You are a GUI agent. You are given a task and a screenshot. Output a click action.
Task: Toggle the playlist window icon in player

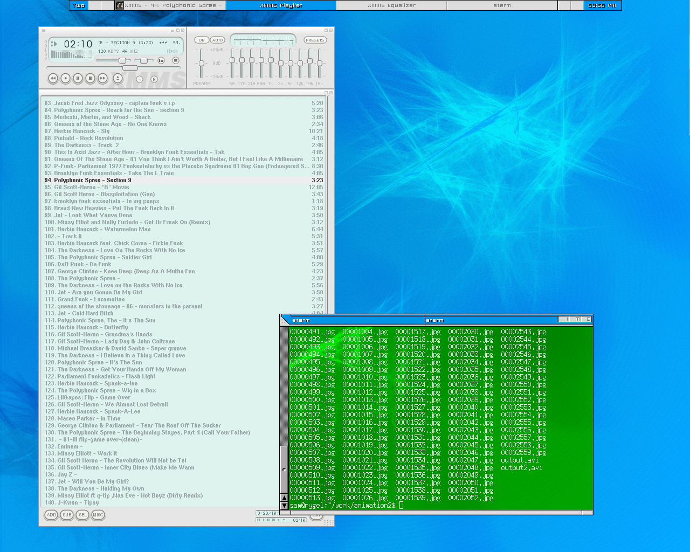(176, 60)
